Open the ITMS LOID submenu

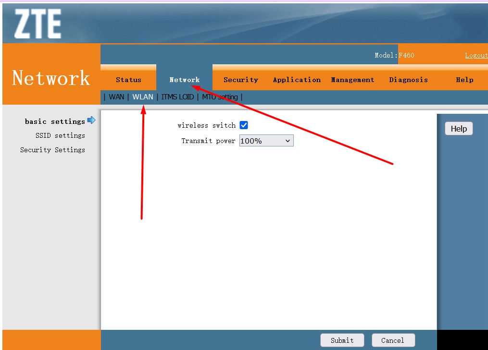click(177, 97)
